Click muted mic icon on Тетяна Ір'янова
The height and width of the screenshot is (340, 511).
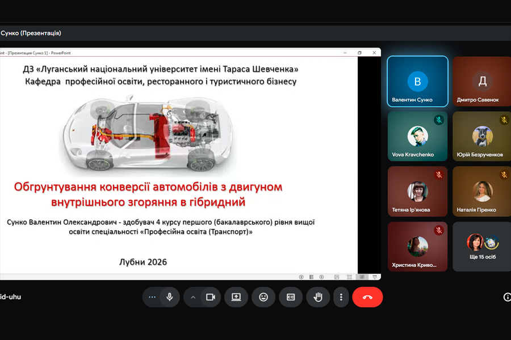(439, 175)
